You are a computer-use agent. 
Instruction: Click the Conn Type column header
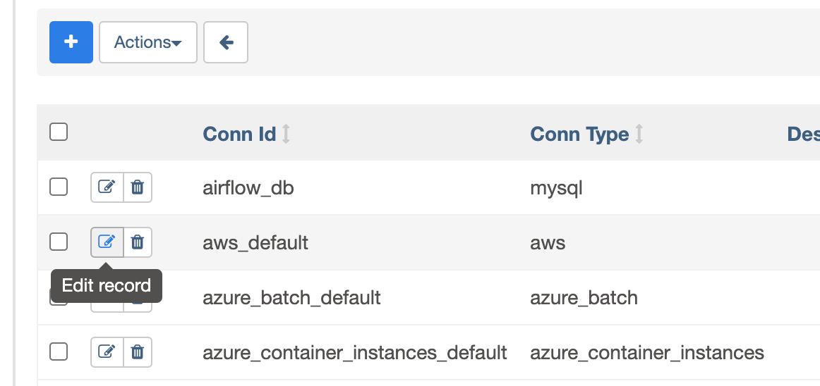click(x=579, y=134)
